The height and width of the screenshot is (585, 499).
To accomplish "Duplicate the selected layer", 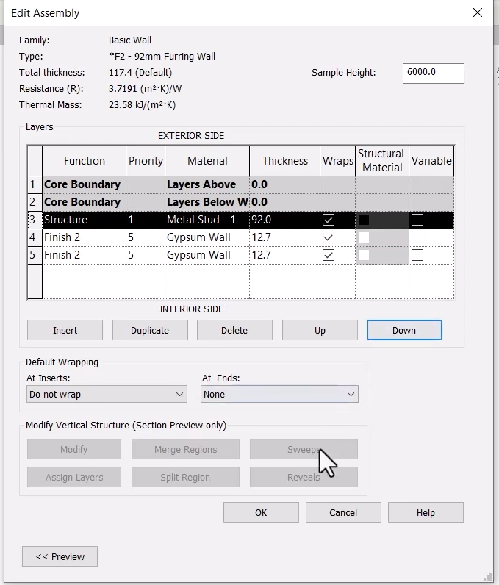I will (x=150, y=330).
